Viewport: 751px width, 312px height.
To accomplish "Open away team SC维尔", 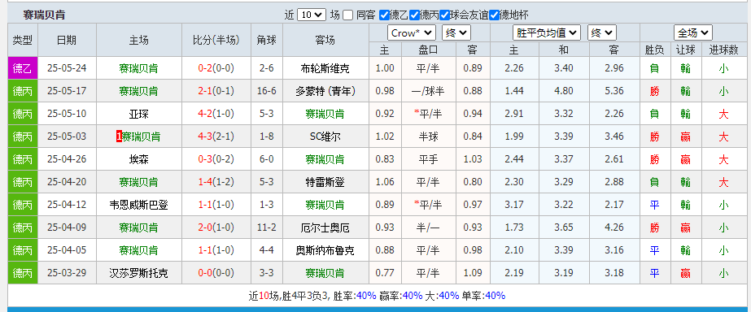I will [x=325, y=136].
